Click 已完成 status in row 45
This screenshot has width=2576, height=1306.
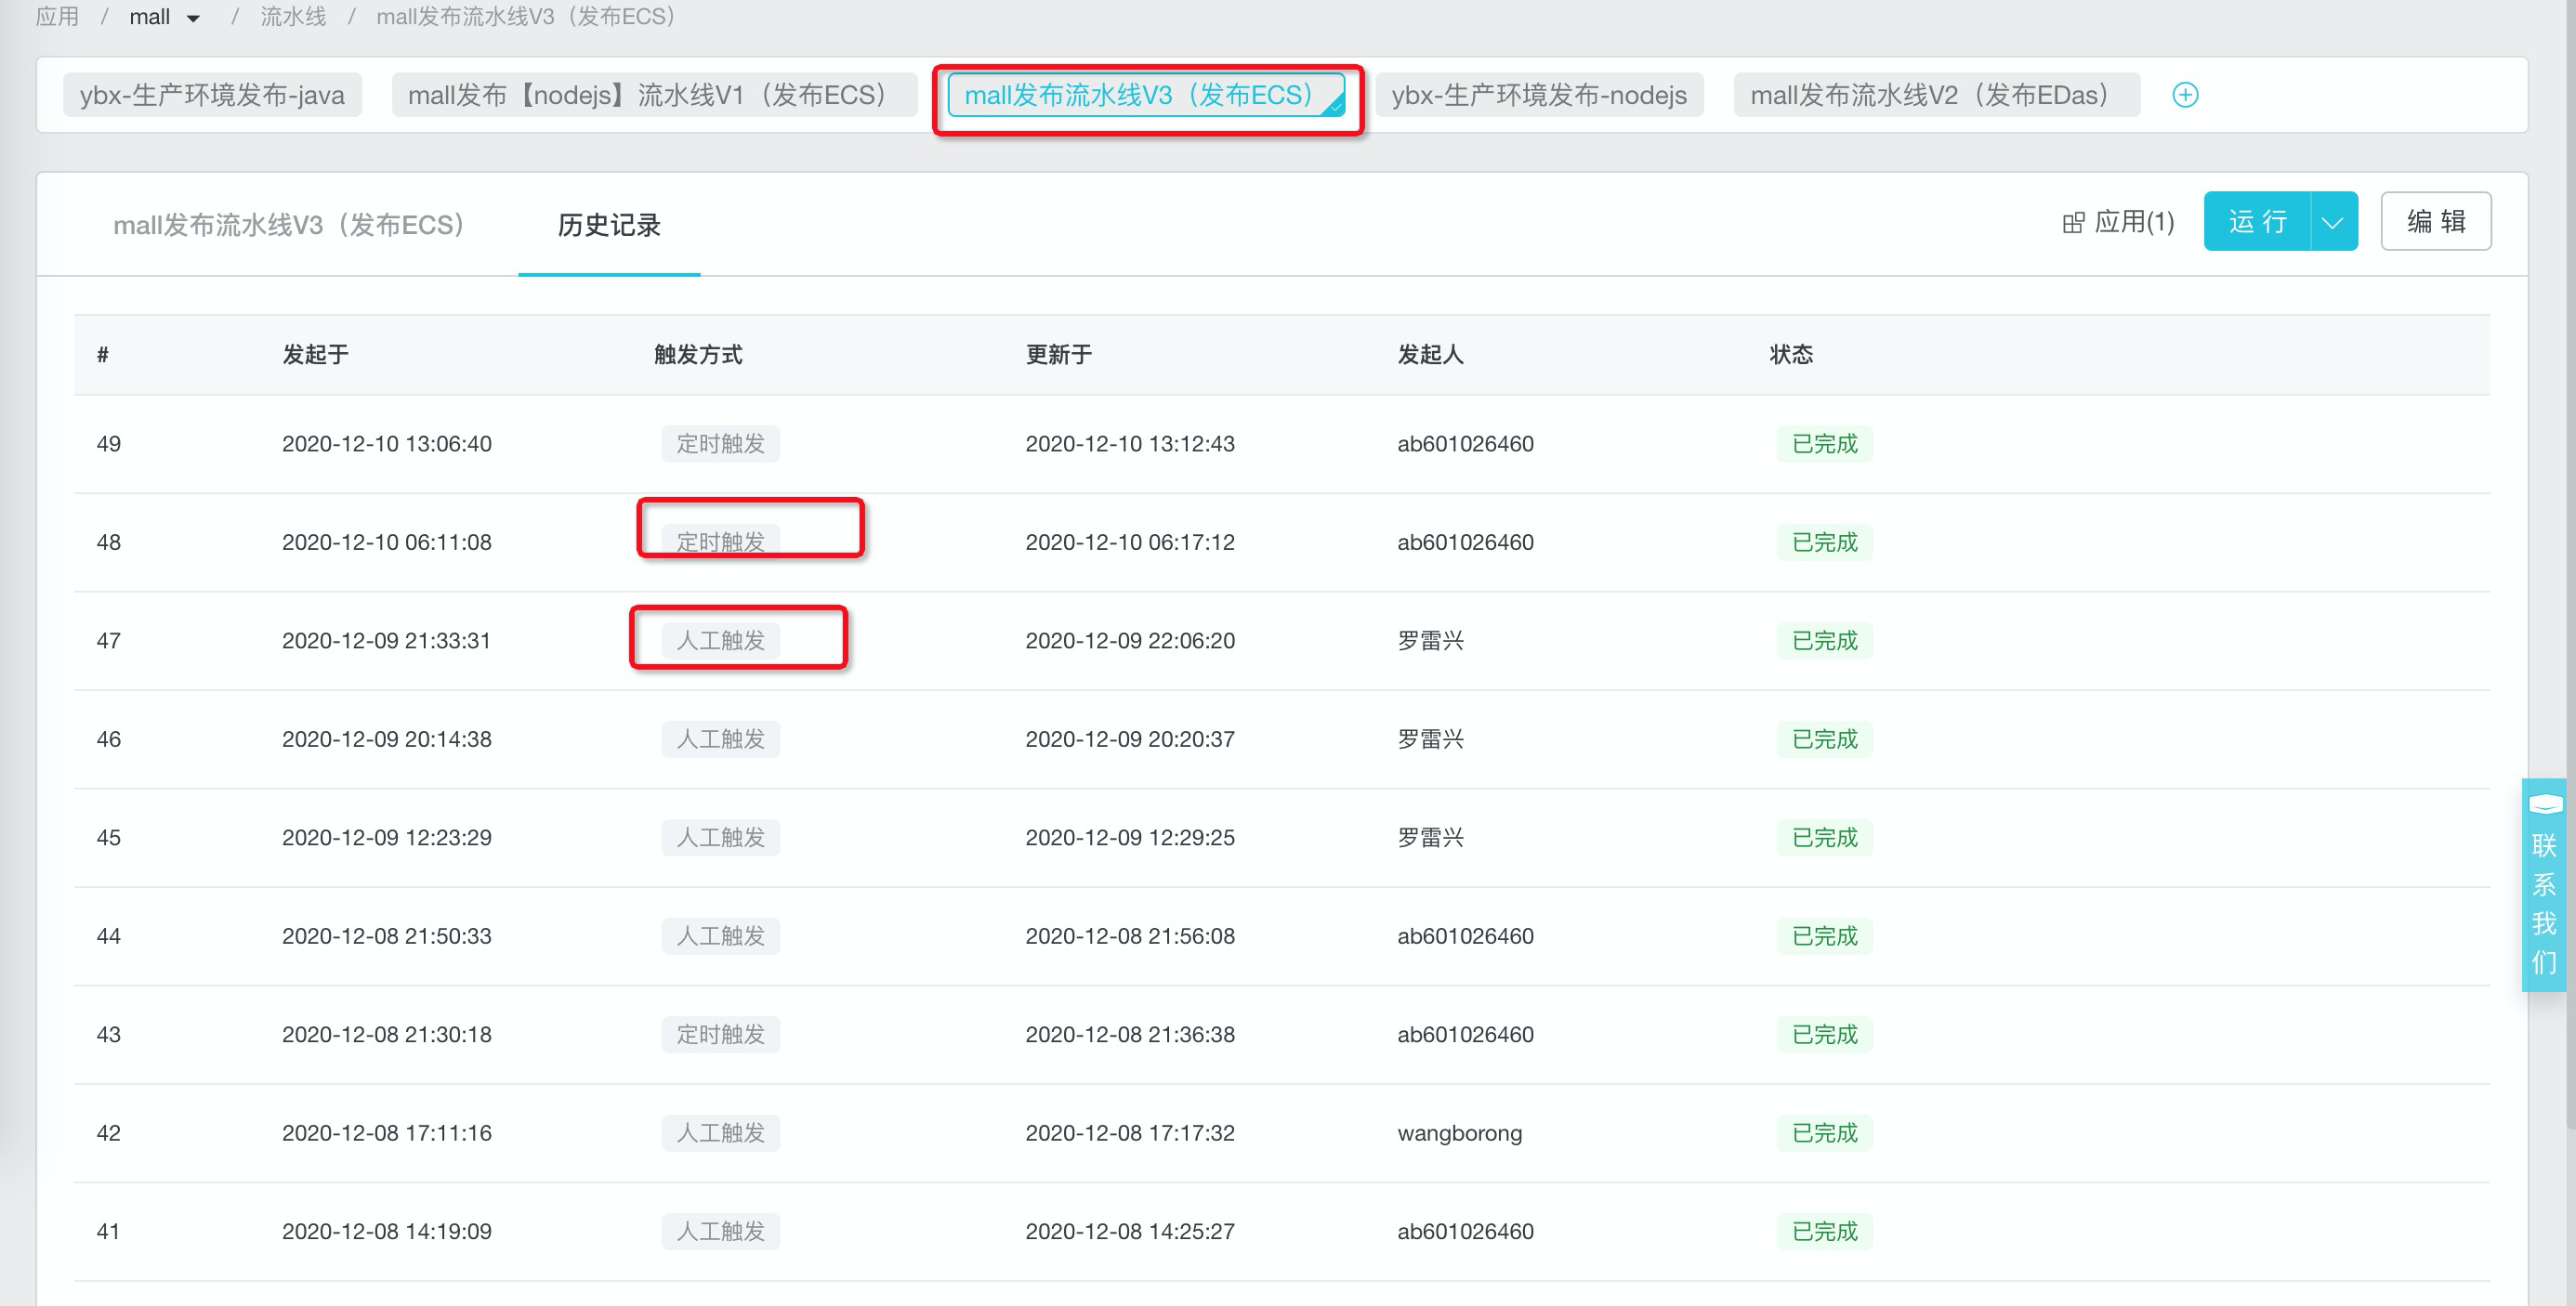click(1824, 837)
